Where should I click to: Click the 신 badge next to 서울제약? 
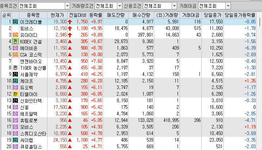pos(15,74)
